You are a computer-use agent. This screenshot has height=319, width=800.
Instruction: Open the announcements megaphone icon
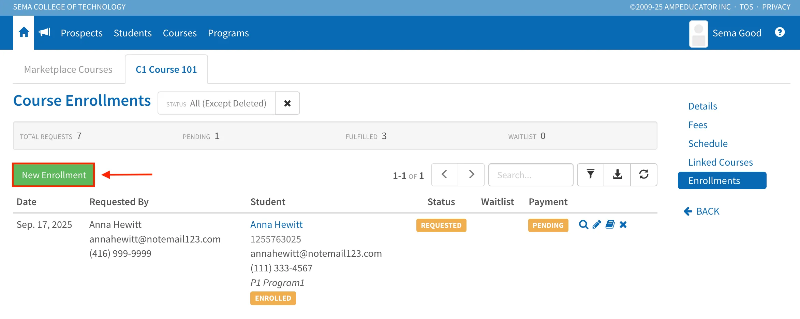point(44,33)
